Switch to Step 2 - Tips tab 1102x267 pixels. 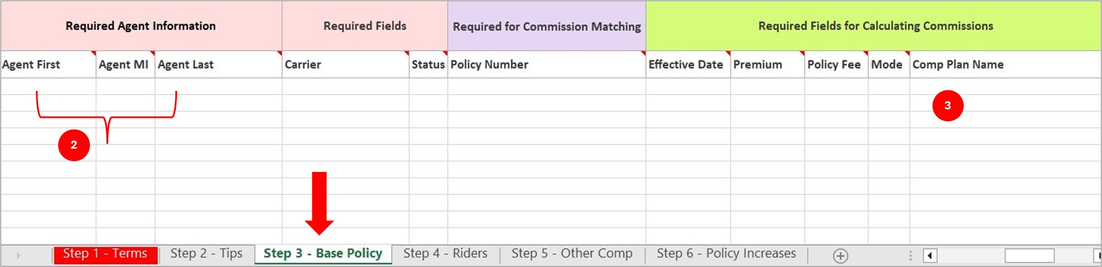tap(206, 254)
